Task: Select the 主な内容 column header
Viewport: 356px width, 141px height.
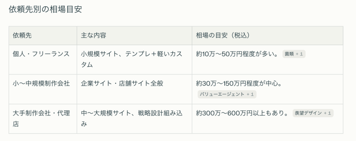Action: pos(94,36)
